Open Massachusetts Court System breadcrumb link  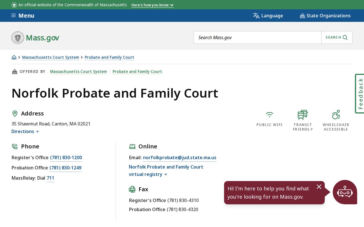pos(51,57)
